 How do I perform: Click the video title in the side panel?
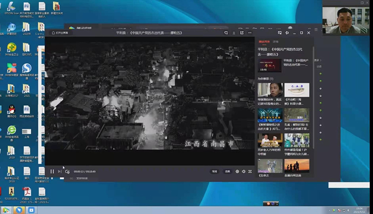(x=280, y=52)
